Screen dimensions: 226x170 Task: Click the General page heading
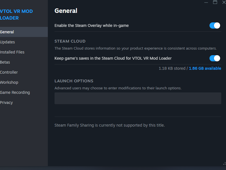[66, 11]
